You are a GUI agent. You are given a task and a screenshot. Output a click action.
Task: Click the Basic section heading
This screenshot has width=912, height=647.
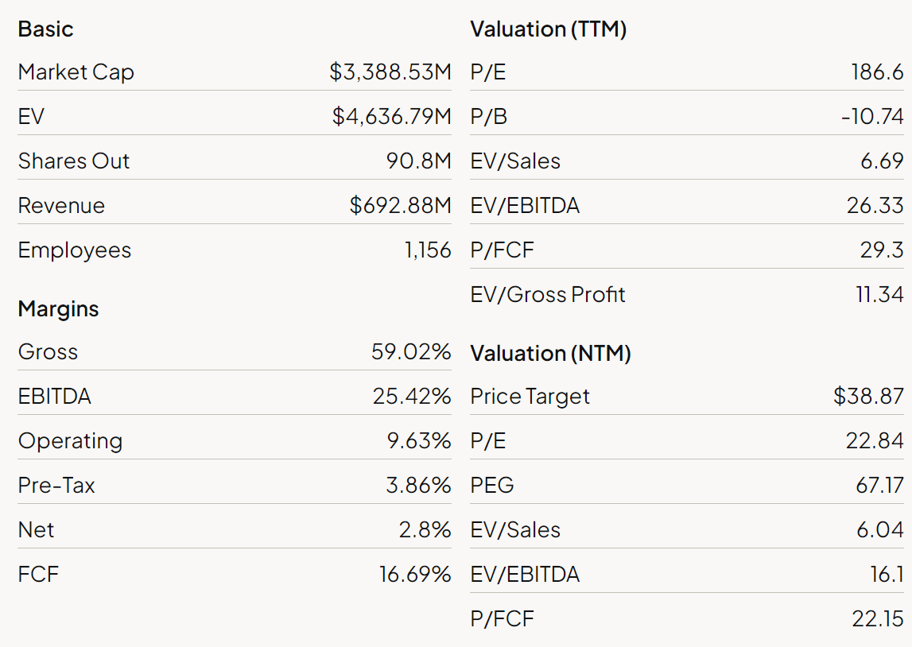pos(45,29)
